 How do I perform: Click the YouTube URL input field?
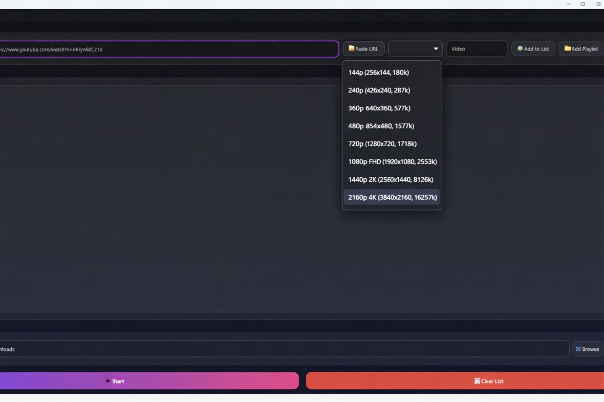pos(169,49)
